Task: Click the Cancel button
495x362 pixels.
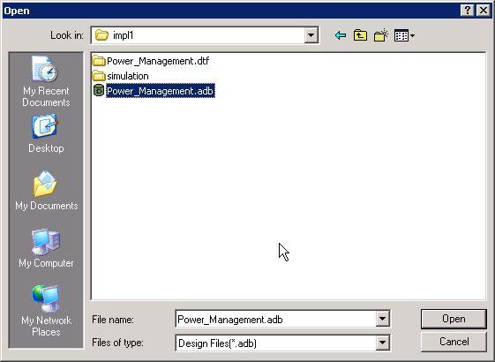Action: click(x=454, y=342)
